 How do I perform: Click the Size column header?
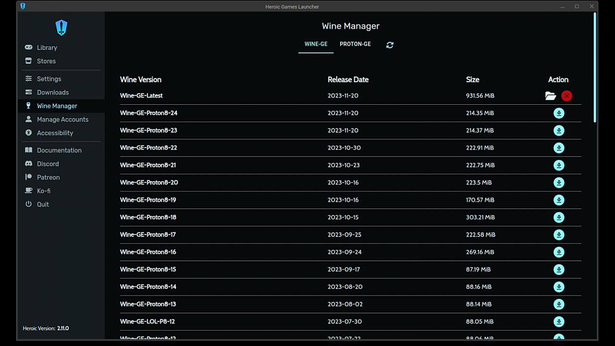coord(472,80)
